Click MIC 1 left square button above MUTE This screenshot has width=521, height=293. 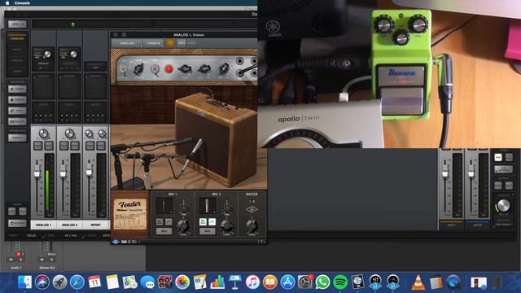160,221
